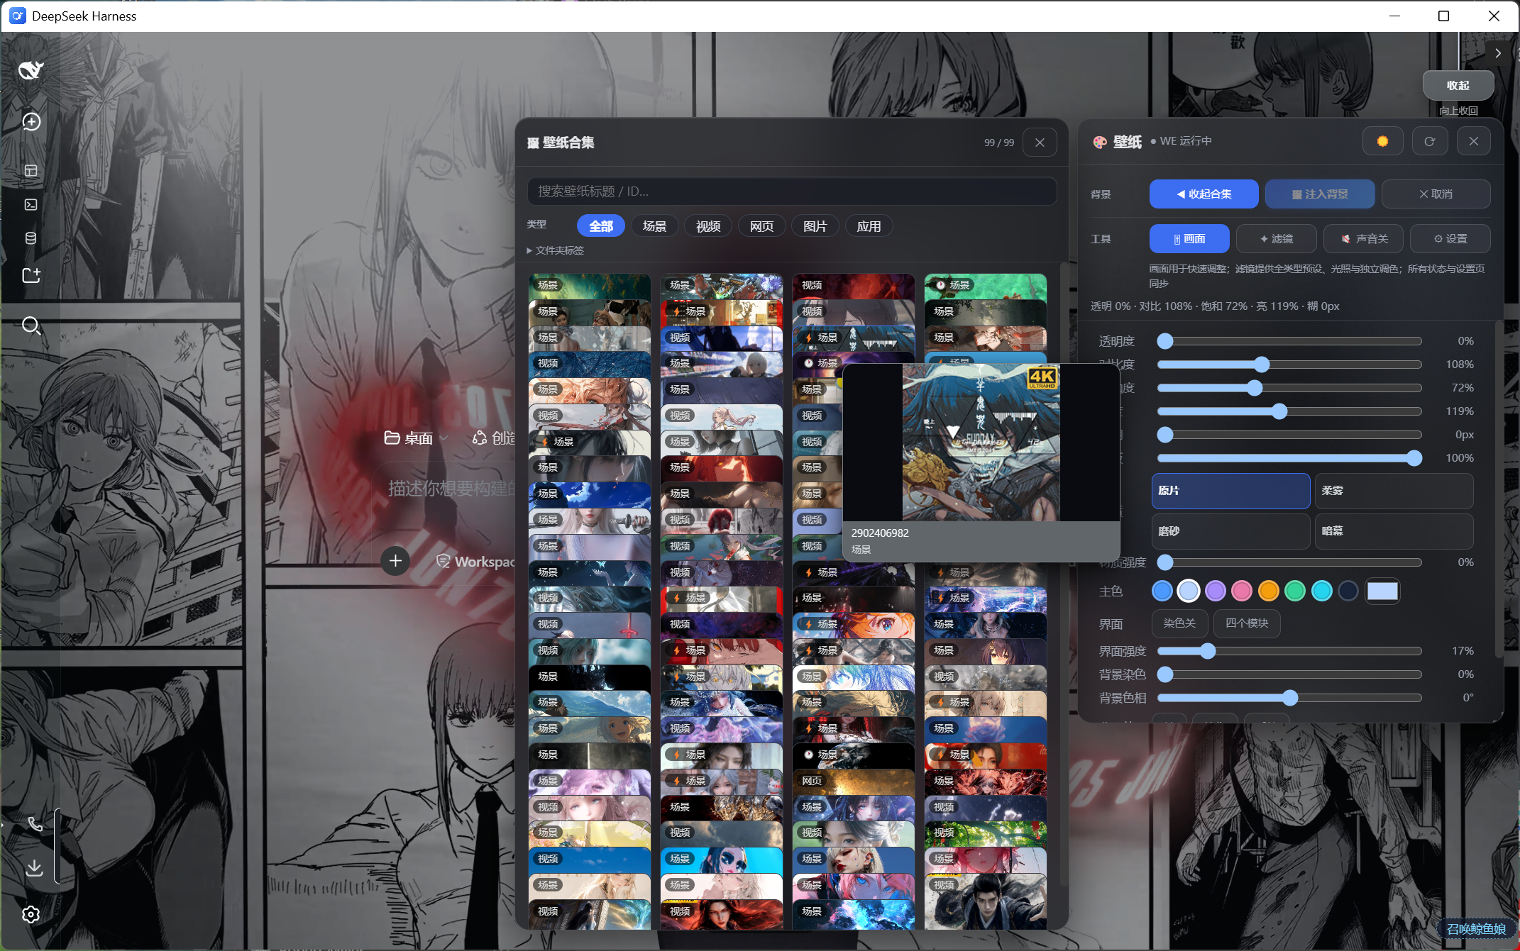The width and height of the screenshot is (1520, 951).
Task: Expand the 文件夹标签 section
Action: click(x=556, y=250)
